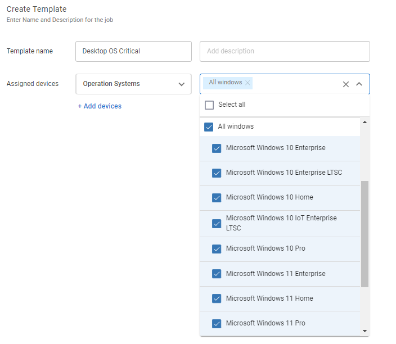396x344 pixels.
Task: Click the Add description field
Action: [285, 52]
